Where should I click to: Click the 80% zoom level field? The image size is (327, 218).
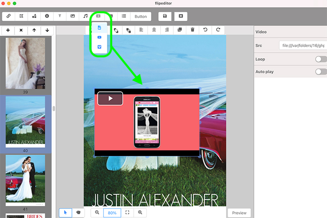tap(112, 213)
